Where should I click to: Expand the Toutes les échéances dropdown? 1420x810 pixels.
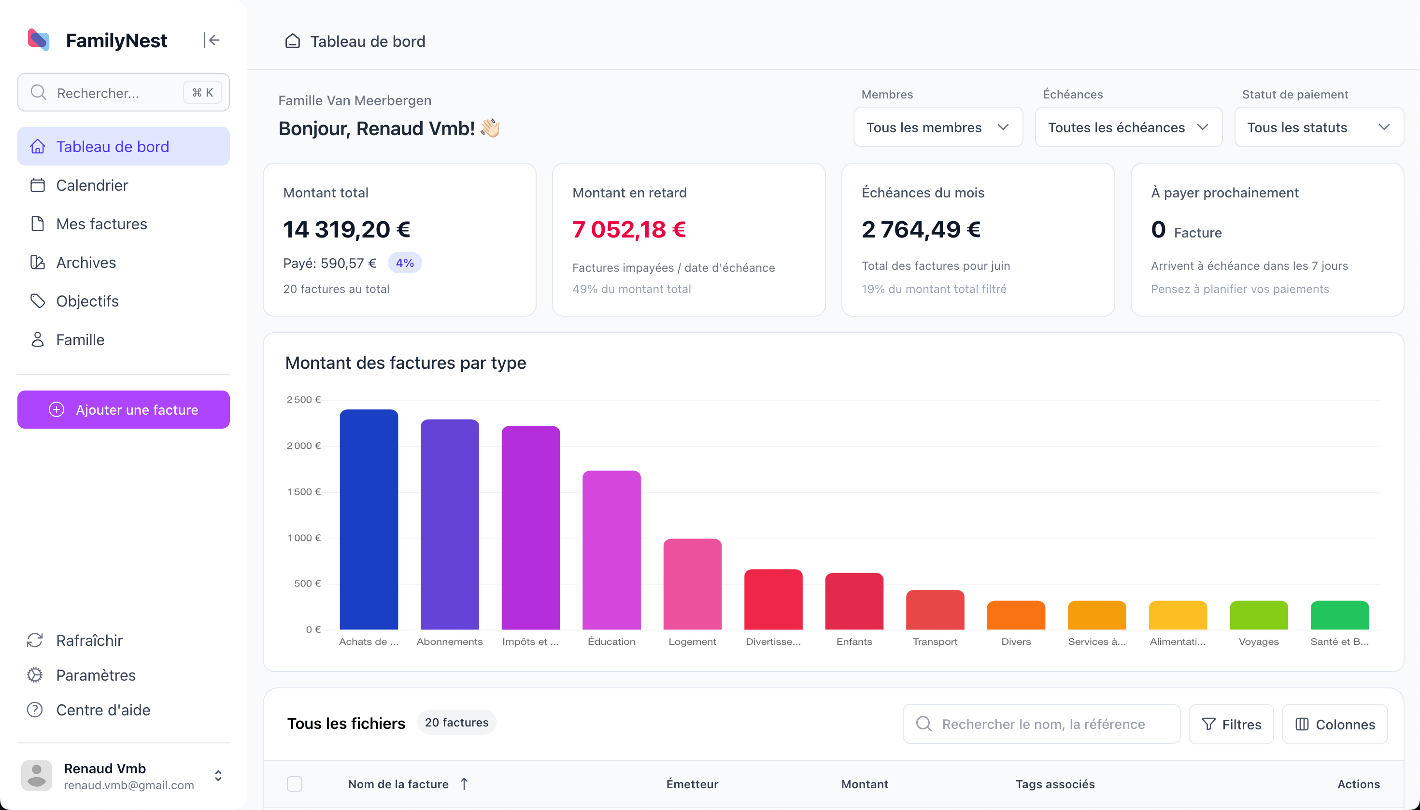point(1128,127)
